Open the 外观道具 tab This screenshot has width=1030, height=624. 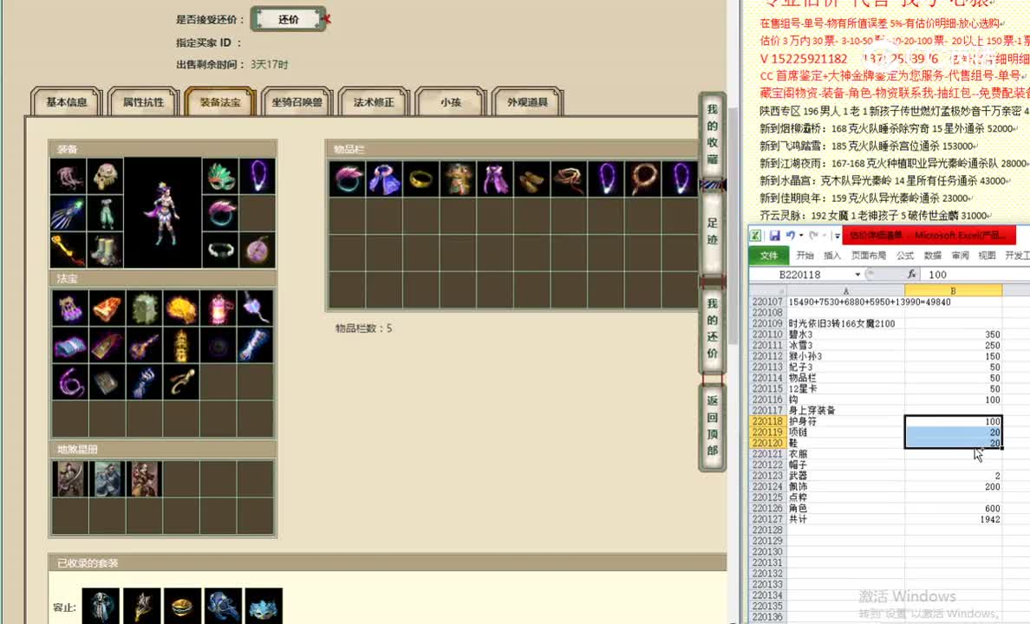pyautogui.click(x=527, y=101)
